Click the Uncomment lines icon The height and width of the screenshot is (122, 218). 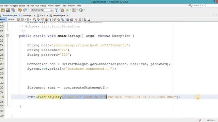pos(89,20)
